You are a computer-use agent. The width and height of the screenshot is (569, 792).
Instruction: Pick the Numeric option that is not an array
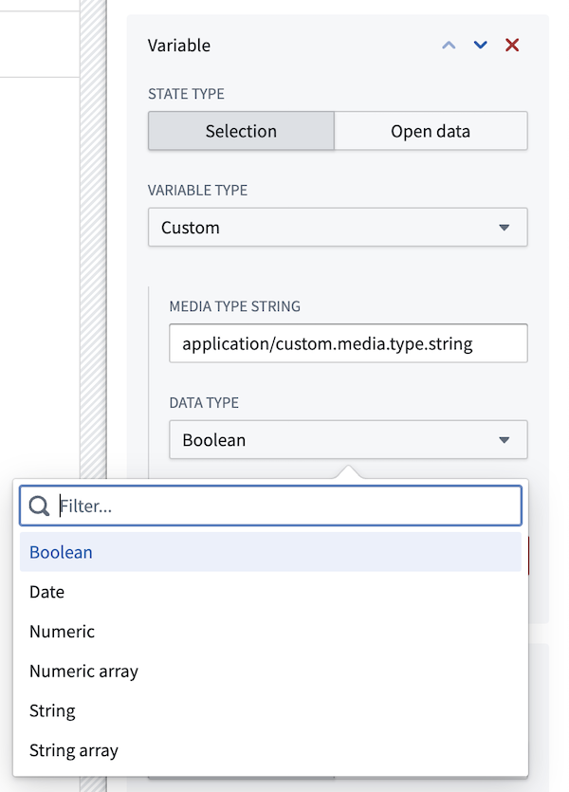pyautogui.click(x=270, y=632)
